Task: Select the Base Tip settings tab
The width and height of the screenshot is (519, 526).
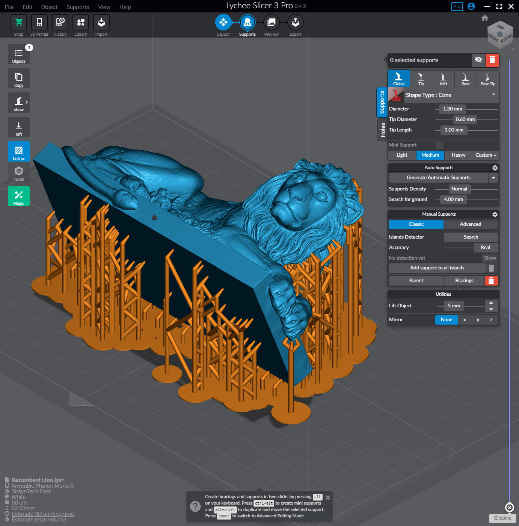Action: click(488, 79)
